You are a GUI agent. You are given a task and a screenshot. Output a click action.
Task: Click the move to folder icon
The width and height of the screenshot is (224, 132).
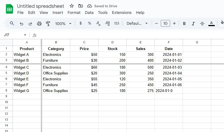click(x=80, y=6)
